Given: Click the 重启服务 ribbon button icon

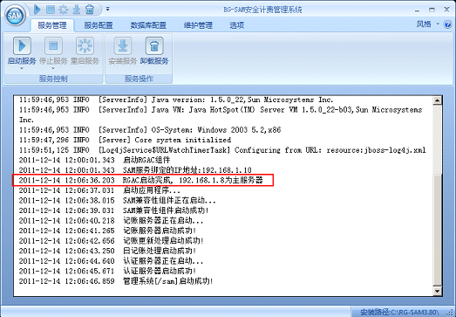Looking at the screenshot, I should point(85,45).
